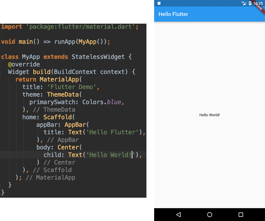Click the LTE signal strength icon
265x221 pixels.
coord(244,3)
